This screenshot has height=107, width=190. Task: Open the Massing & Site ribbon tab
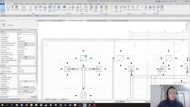pyautogui.click(x=58, y=4)
